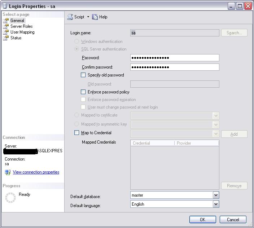Enable Enforce password policy checkbox

pos(83,92)
